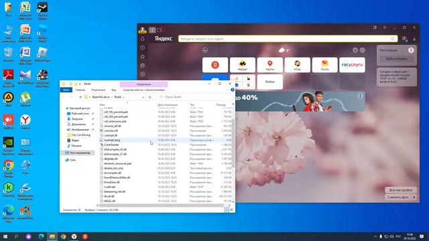Viewport: 429px width, 241px height.
Task: Click the Управление contextual tab header
Action: coord(143,84)
